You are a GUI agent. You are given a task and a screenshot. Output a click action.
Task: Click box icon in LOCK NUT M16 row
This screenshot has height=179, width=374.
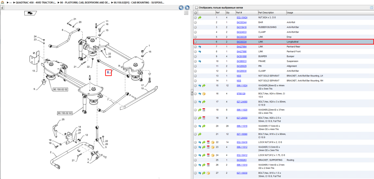pyautogui.click(x=212, y=142)
